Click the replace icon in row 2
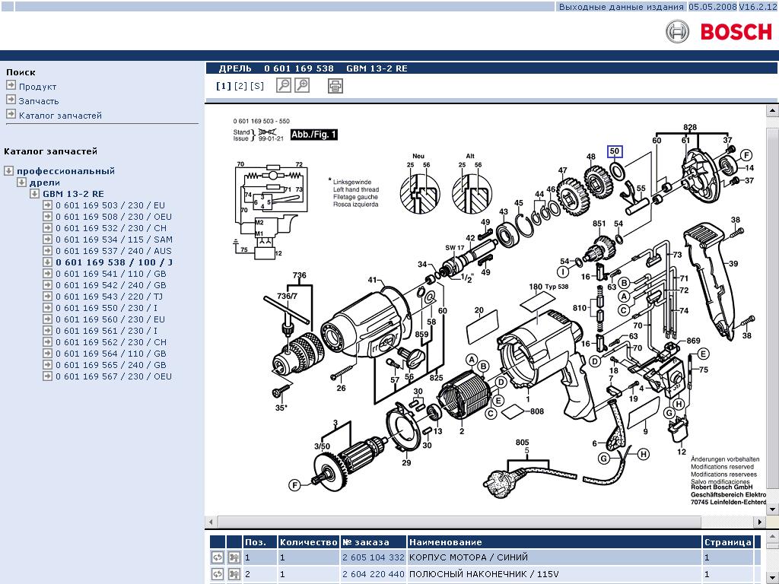 (x=218, y=574)
